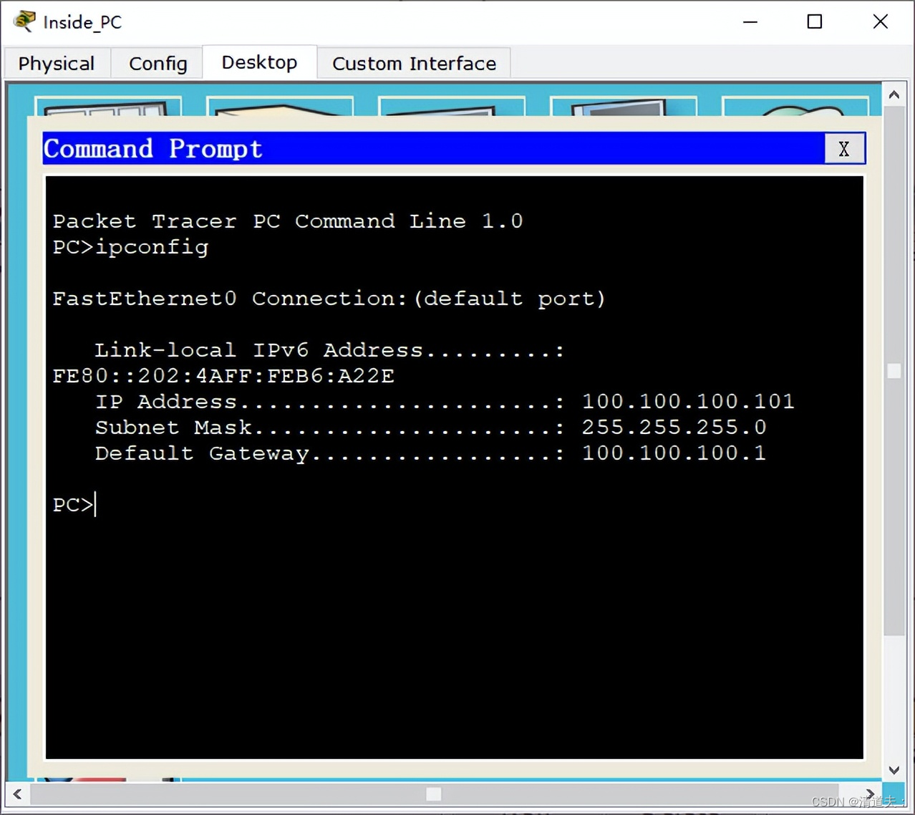The width and height of the screenshot is (915, 815).
Task: Open the Custom Interface tab
Action: tap(414, 63)
